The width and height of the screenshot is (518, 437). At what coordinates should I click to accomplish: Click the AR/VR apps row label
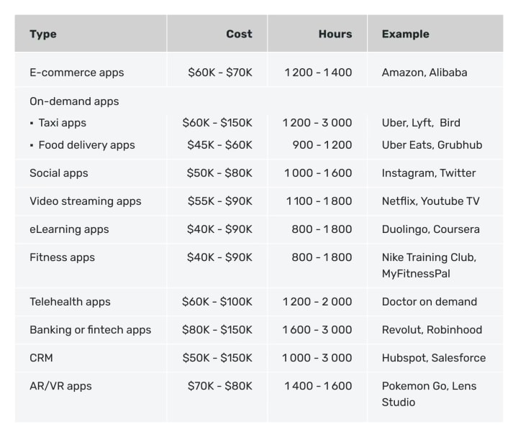pyautogui.click(x=60, y=386)
